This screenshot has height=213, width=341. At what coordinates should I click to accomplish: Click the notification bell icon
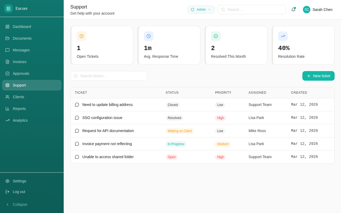(293, 10)
